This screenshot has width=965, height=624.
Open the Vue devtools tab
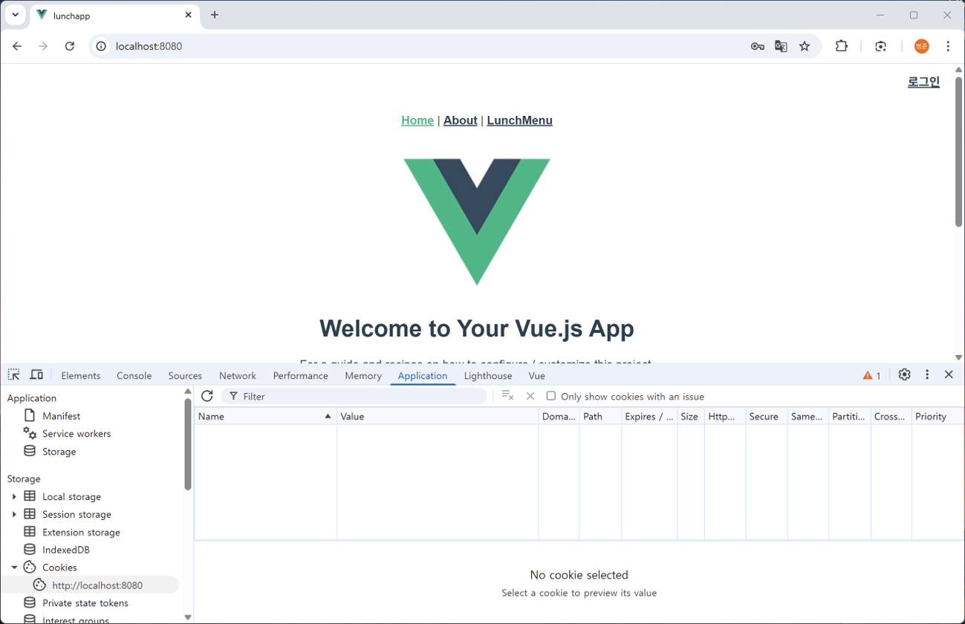point(537,376)
